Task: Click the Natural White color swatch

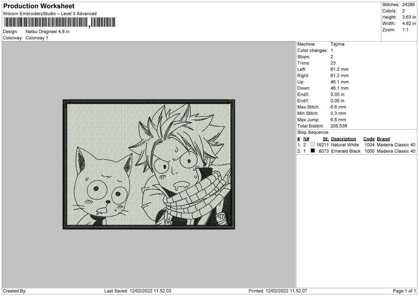Action: point(313,145)
